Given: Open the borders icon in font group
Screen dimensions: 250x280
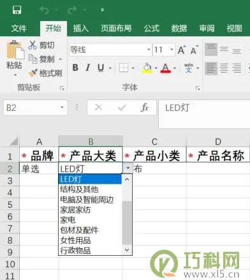Looking at the screenshot, I should click(124, 68).
